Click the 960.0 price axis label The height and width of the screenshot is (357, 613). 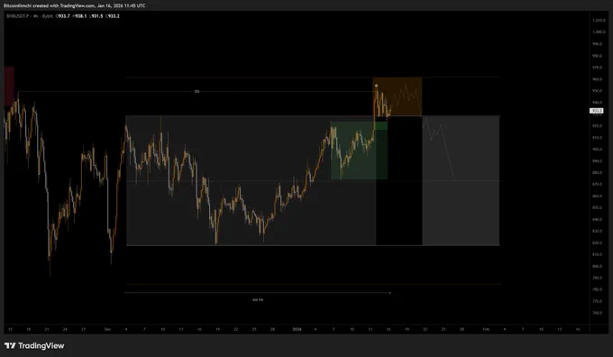pos(598,79)
